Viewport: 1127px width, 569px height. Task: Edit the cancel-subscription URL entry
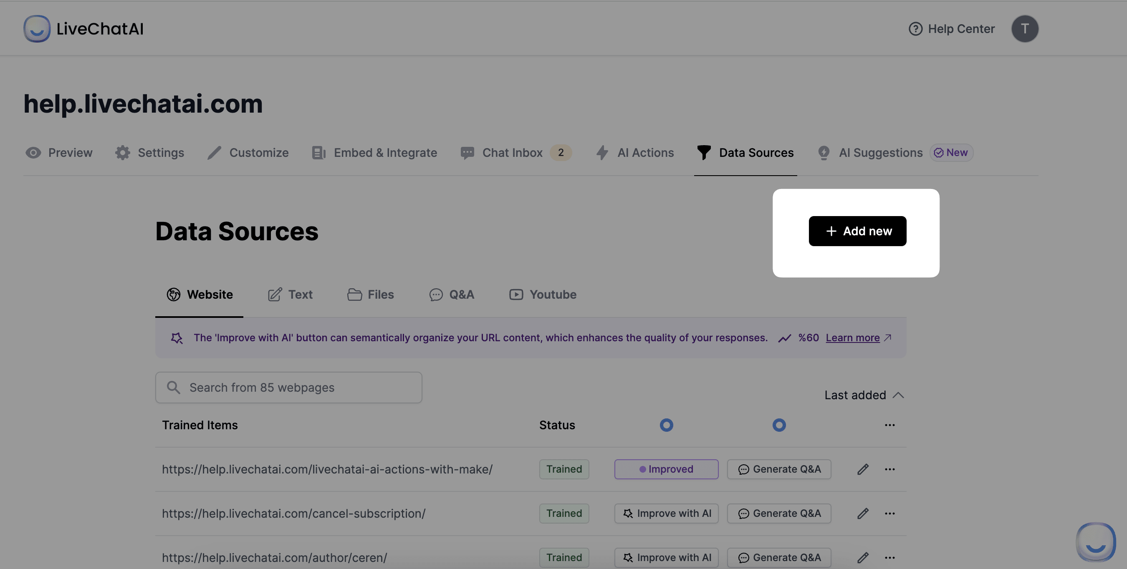coord(862,514)
